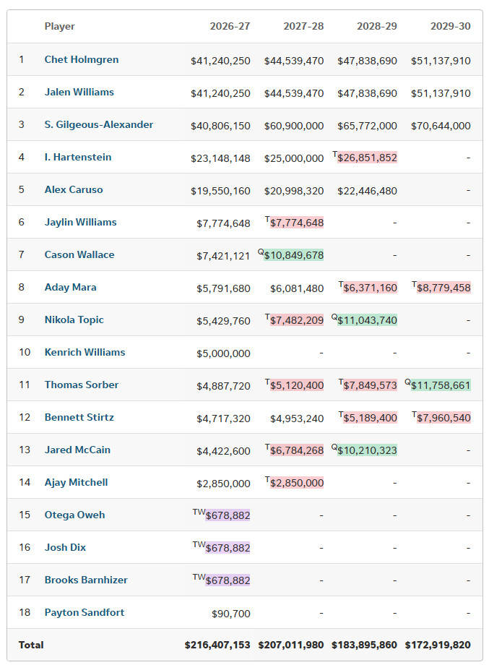Open I. Hartenstein's profile link
The height and width of the screenshot is (665, 489).
[78, 157]
